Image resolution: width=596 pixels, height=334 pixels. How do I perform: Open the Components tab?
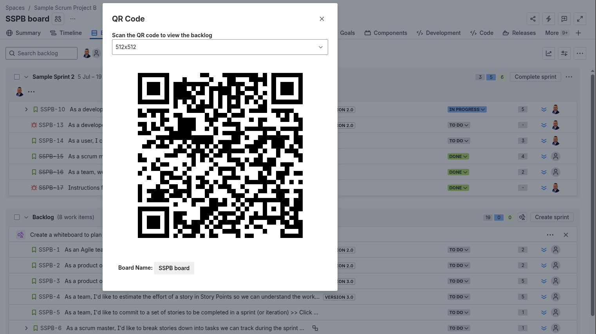tap(386, 33)
